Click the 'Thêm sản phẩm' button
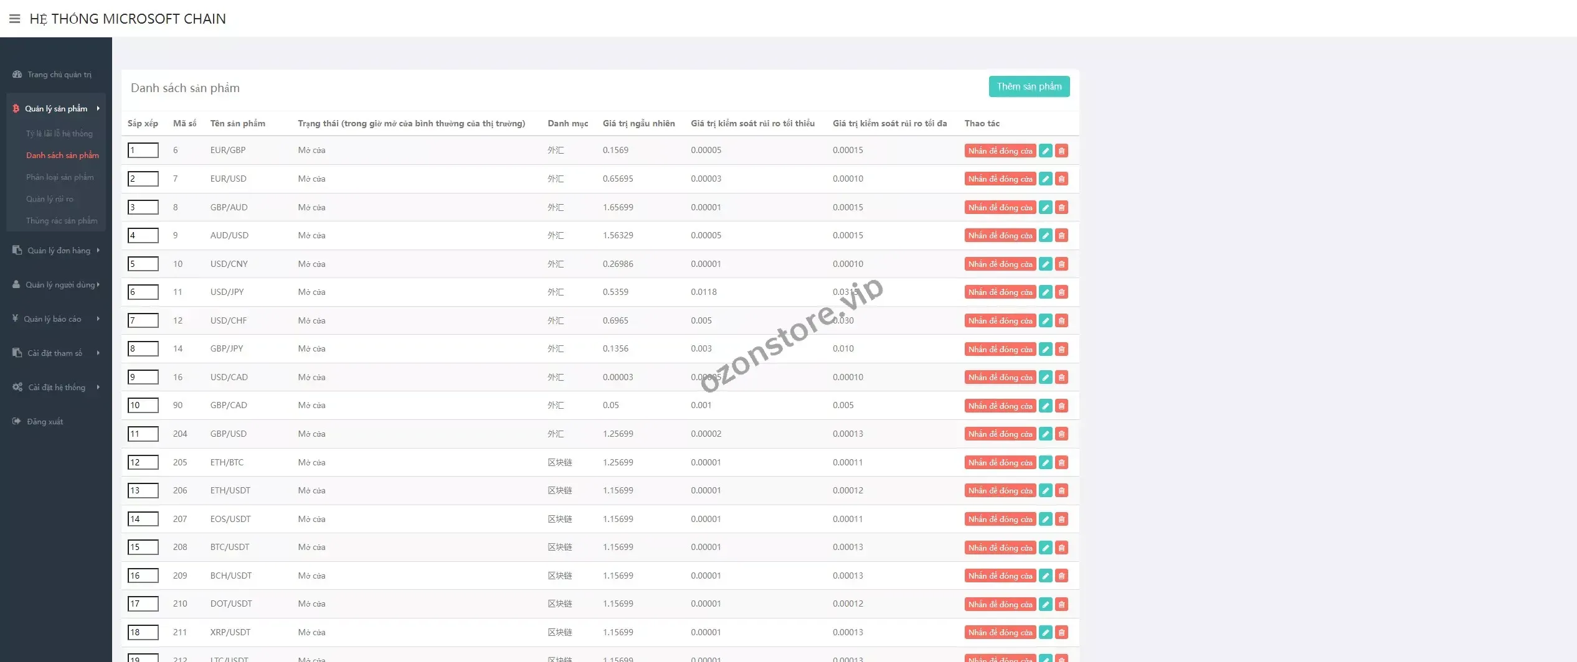The width and height of the screenshot is (1577, 662). pos(1029,86)
